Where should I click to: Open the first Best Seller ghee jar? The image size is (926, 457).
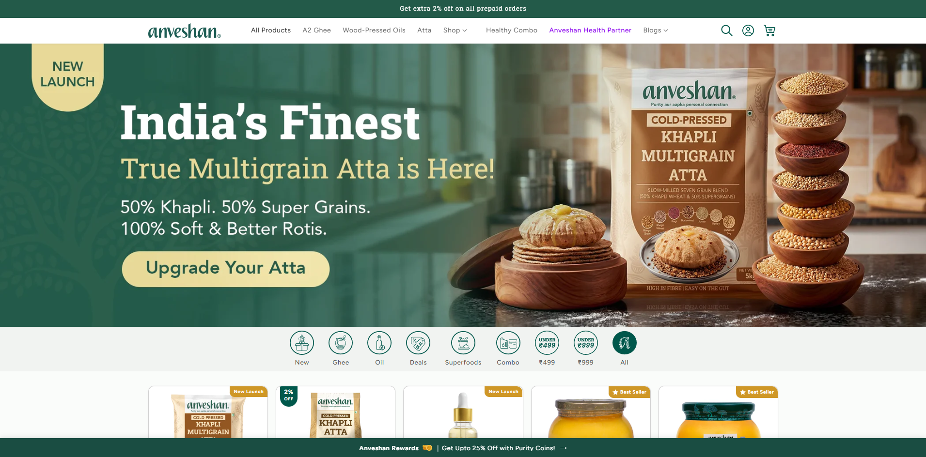coord(591,412)
